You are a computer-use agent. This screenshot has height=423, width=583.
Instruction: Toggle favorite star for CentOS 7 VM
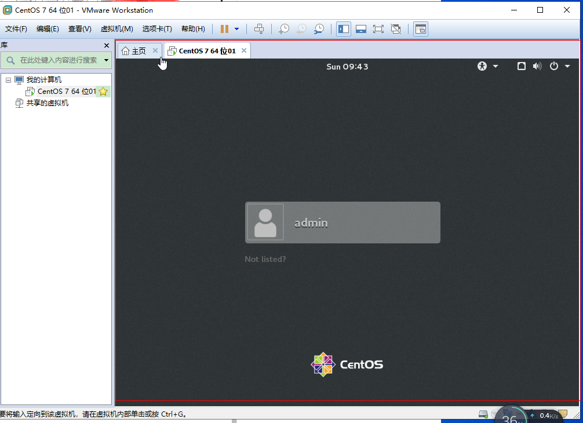tap(103, 92)
